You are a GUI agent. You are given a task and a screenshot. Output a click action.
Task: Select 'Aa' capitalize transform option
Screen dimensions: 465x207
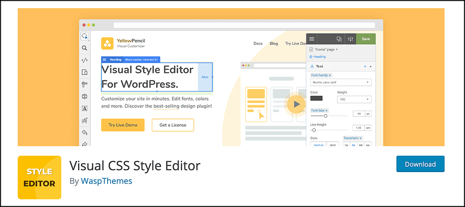point(353,145)
